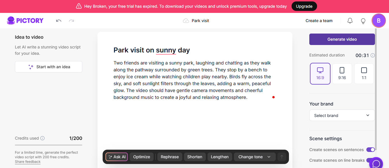Viewport: 389px width, 168px height.
Task: Click the Credits used info icon
Action: click(x=42, y=138)
